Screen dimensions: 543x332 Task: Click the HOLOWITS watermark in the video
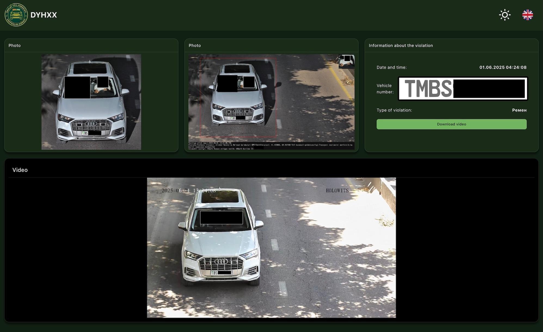pyautogui.click(x=337, y=191)
